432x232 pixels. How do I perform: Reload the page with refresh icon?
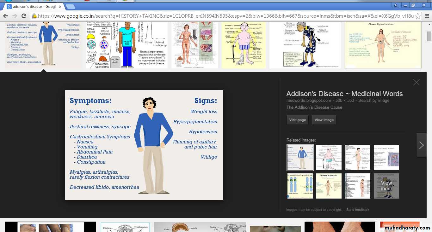24,16
